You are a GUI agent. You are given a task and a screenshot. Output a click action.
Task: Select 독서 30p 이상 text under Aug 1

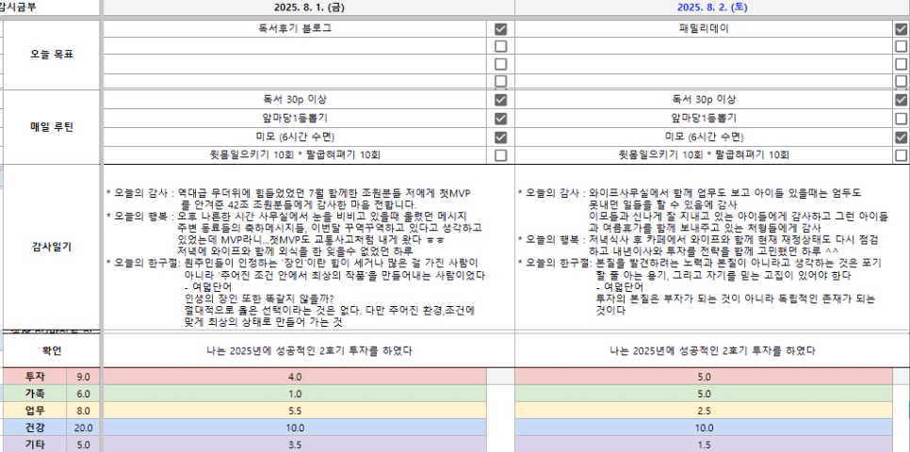[295, 100]
